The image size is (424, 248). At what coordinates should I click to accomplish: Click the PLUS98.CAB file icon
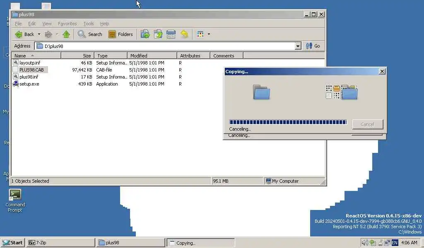pyautogui.click(x=16, y=69)
